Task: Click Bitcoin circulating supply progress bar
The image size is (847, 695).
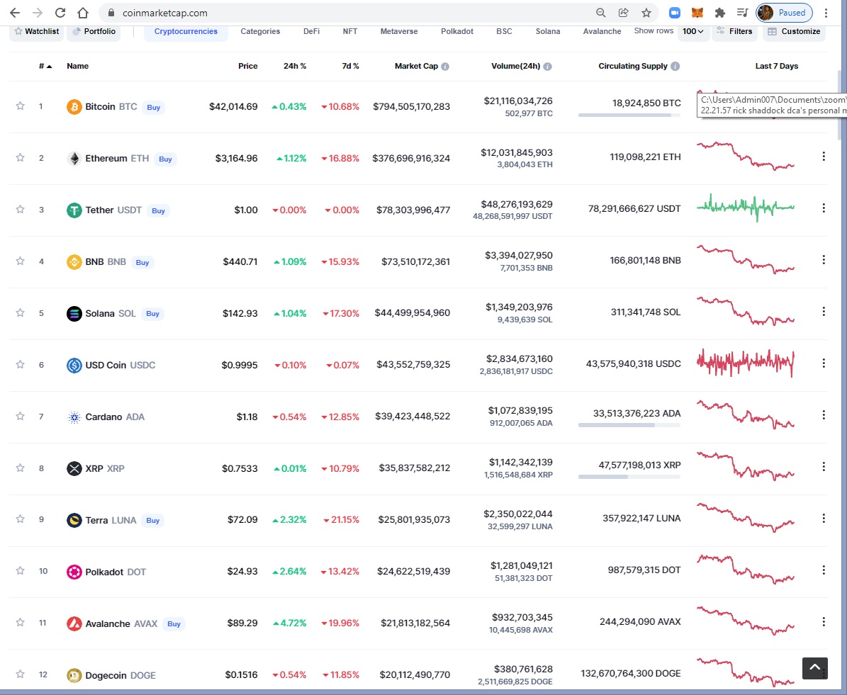Action: coord(629,115)
